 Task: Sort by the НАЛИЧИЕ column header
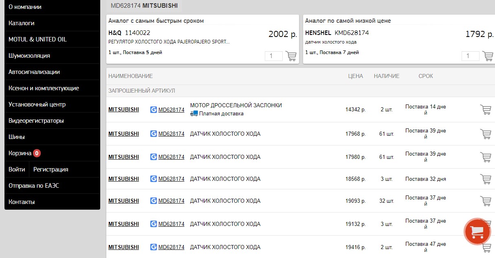pos(387,76)
